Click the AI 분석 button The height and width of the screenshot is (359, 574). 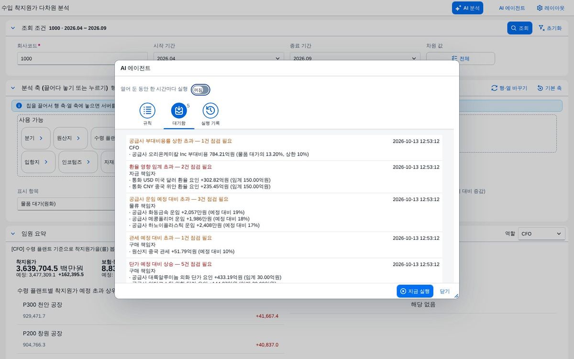pyautogui.click(x=467, y=8)
